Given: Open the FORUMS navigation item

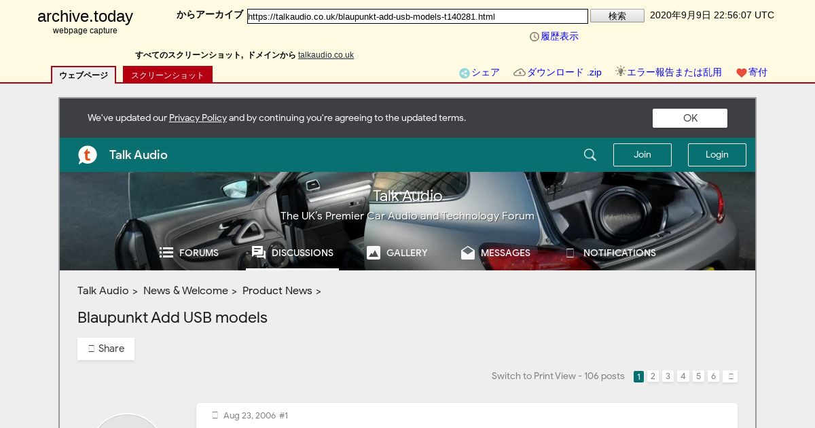Looking at the screenshot, I should click(x=189, y=253).
